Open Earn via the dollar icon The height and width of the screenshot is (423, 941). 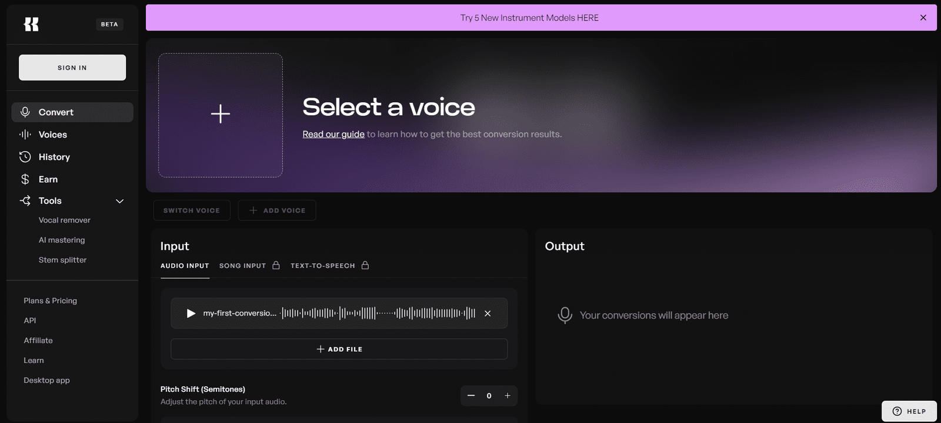(25, 179)
